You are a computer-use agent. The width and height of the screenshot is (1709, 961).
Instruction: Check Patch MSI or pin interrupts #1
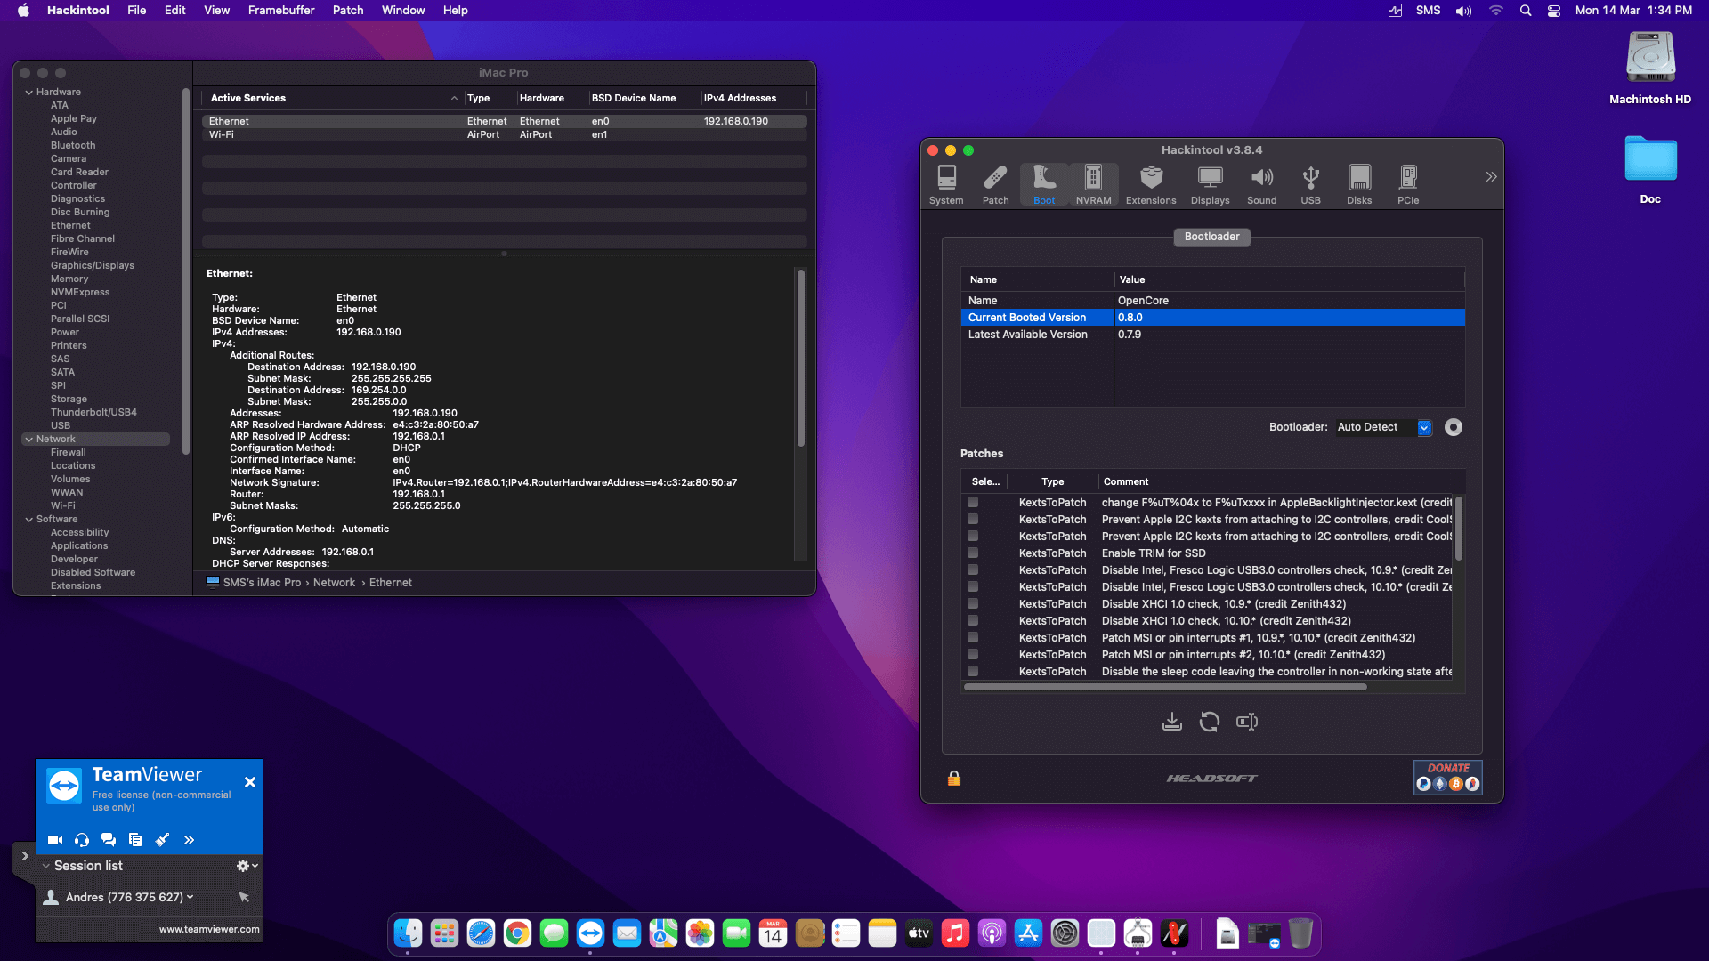point(973,637)
